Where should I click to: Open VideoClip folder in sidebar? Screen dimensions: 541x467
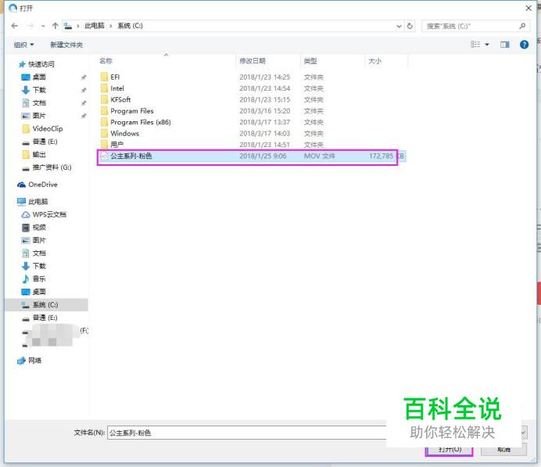point(48,129)
